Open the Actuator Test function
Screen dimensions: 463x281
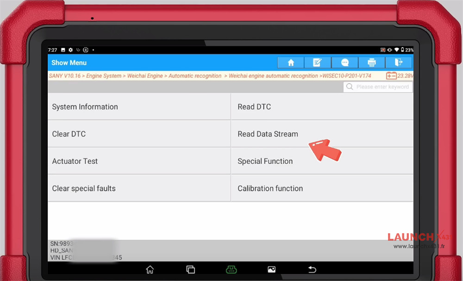point(75,161)
